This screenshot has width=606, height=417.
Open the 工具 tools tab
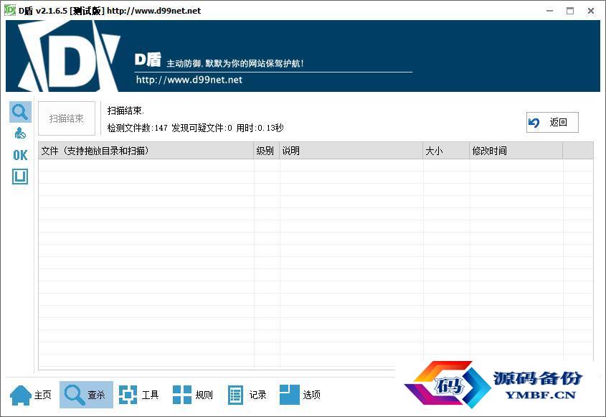pos(139,395)
